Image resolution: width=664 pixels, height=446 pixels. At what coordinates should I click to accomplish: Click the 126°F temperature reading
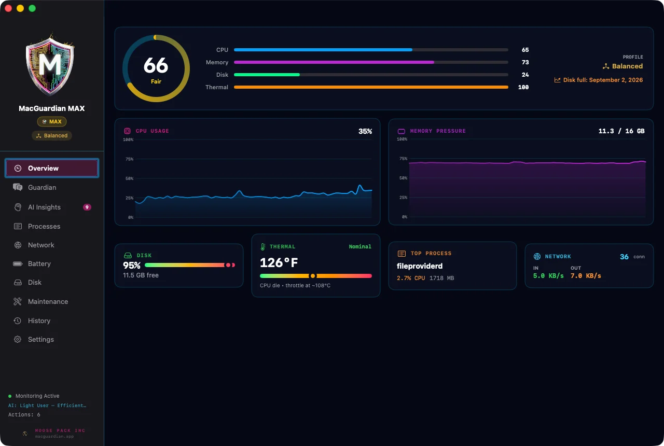[x=279, y=263]
